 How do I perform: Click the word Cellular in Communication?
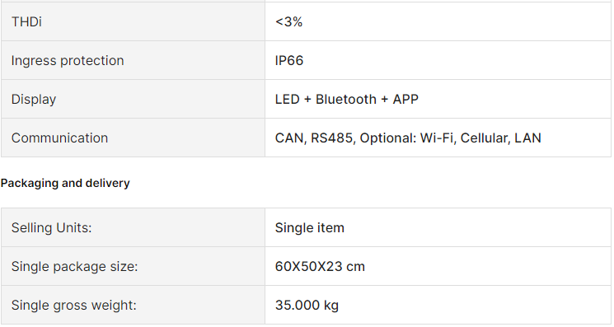[485, 138]
